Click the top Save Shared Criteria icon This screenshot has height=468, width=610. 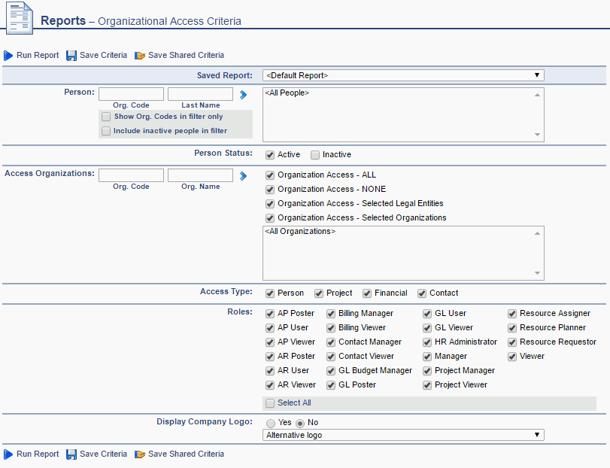140,56
